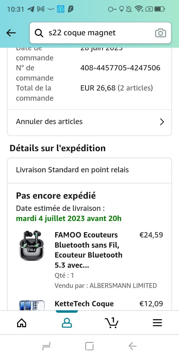
Task: Expand Annuler des articles chevron
Action: 162,122
